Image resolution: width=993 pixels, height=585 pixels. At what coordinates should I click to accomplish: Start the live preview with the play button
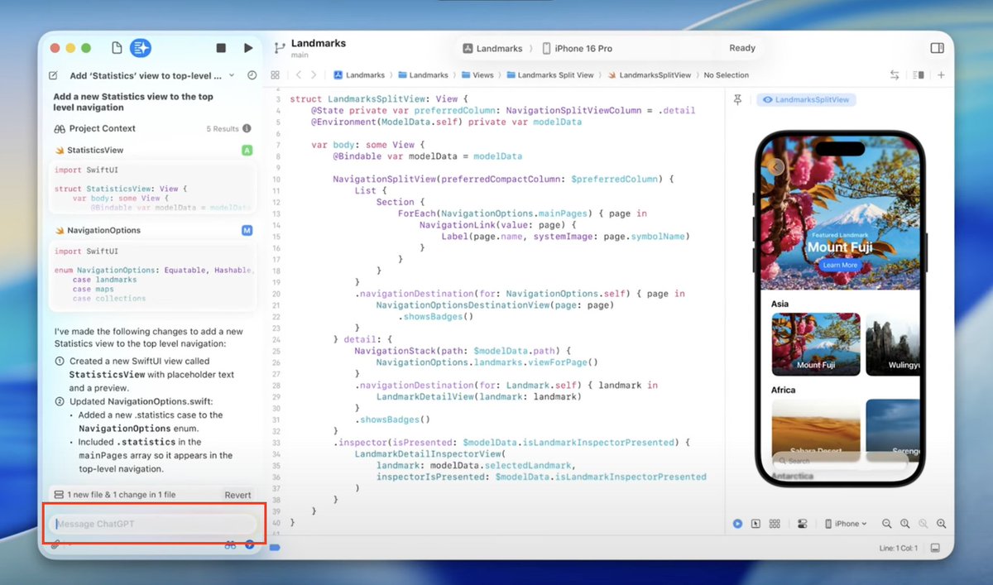click(737, 523)
